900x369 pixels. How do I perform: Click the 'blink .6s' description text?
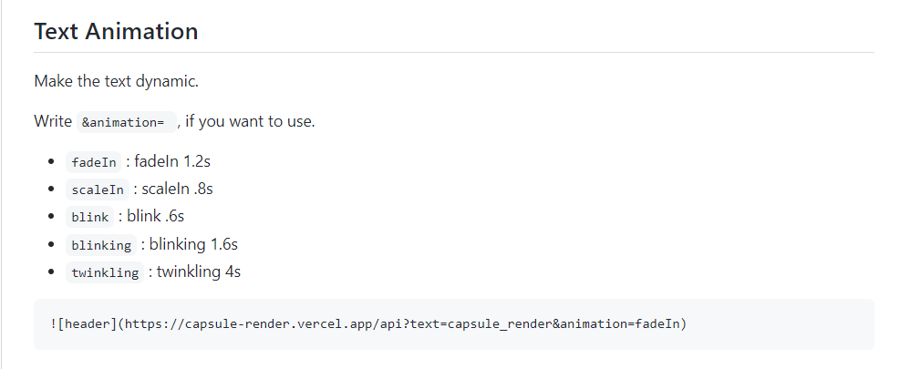pyautogui.click(x=156, y=216)
